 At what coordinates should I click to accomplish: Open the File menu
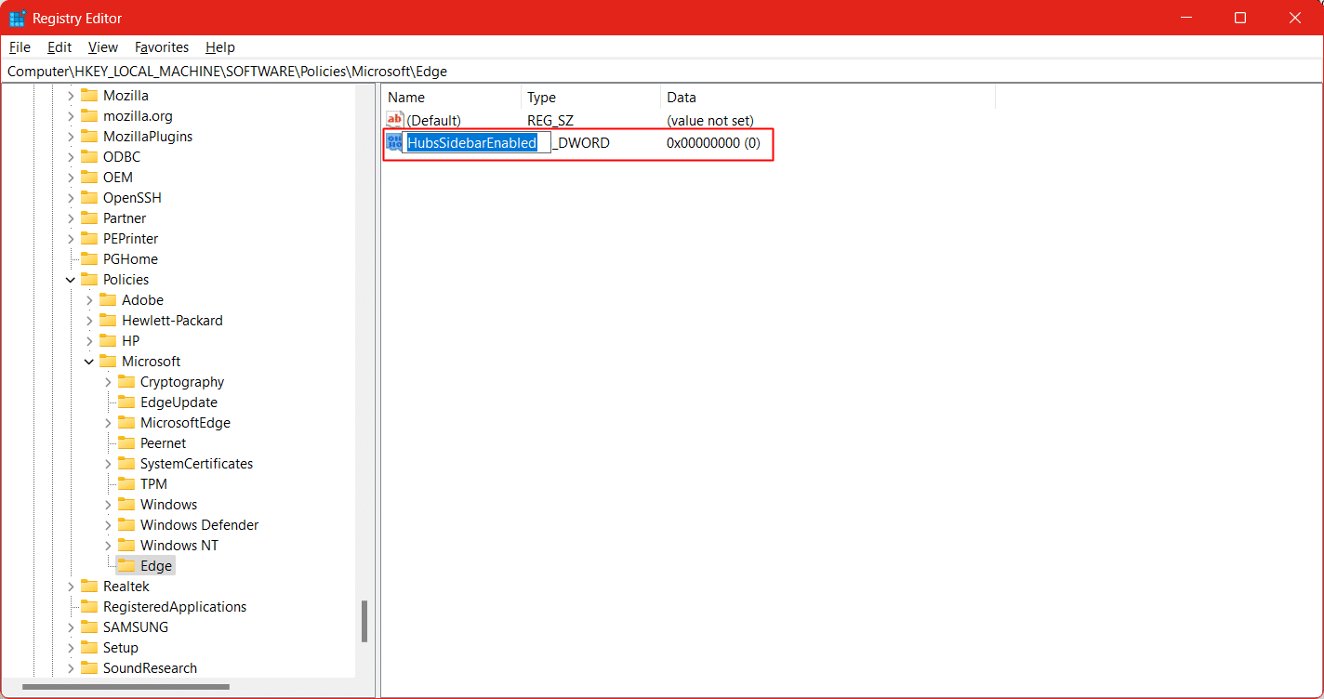click(20, 47)
